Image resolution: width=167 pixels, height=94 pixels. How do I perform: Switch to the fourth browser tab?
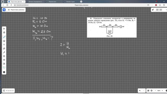[70, 2]
